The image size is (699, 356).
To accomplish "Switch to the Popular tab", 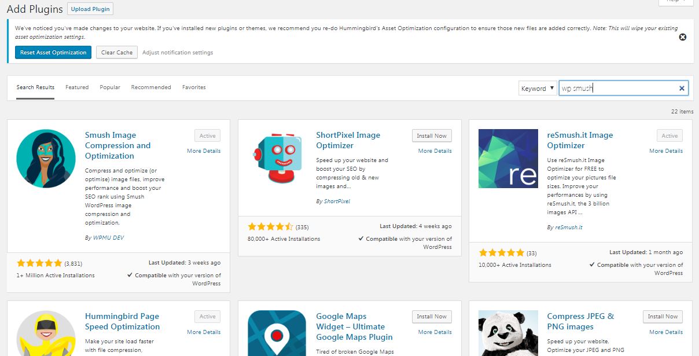I will [109, 87].
